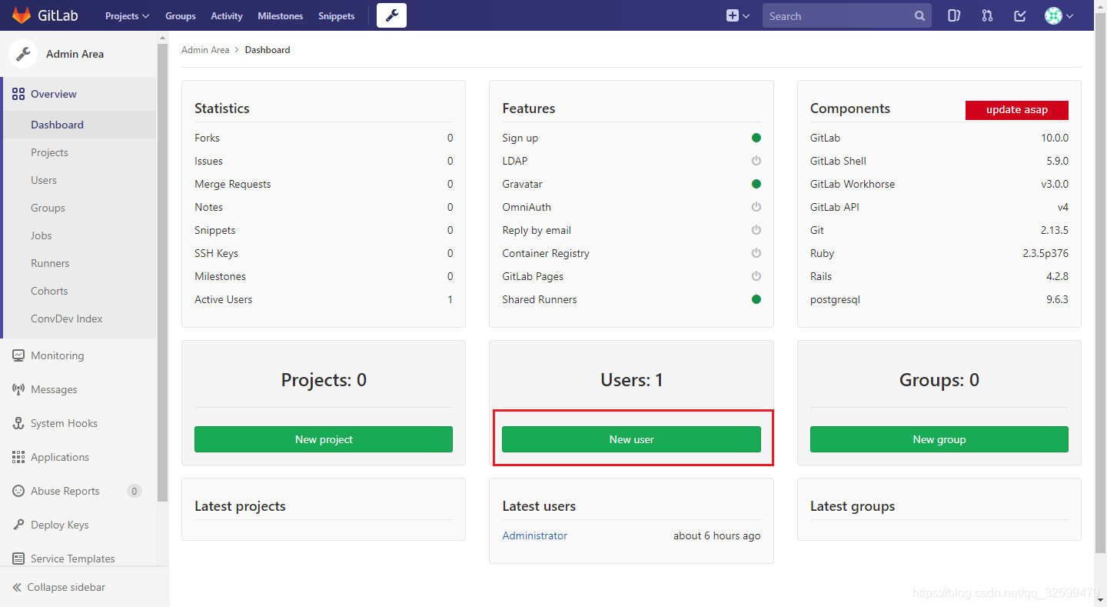Click the red update asap badge
This screenshot has width=1107, height=607.
(x=1017, y=110)
